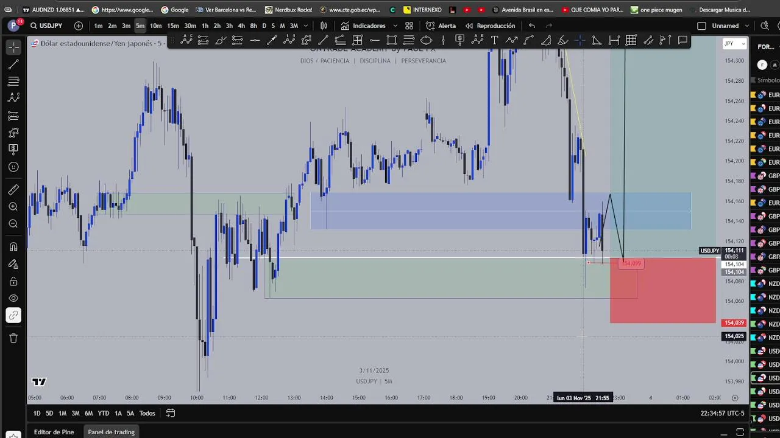The height and width of the screenshot is (438, 780).
Task: Click the USDJPY symbol search
Action: tap(47, 26)
